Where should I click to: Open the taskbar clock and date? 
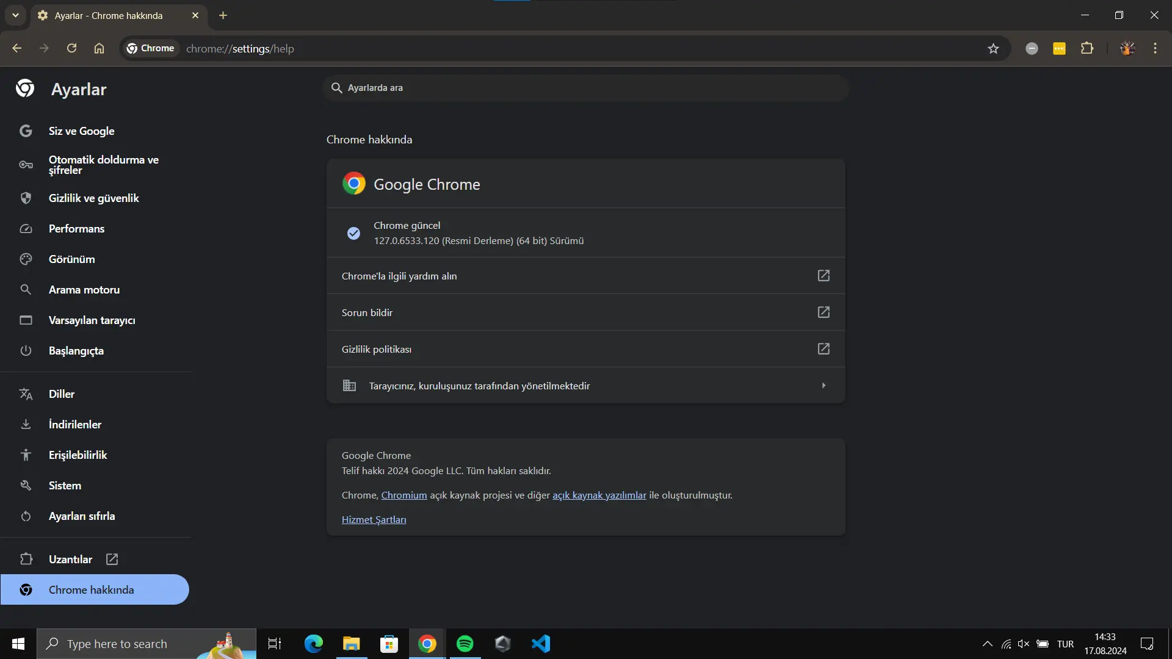1105,644
